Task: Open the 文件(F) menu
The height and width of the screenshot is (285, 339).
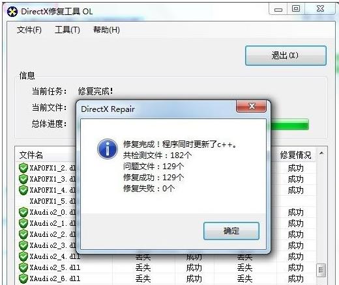Action: pyautogui.click(x=29, y=30)
